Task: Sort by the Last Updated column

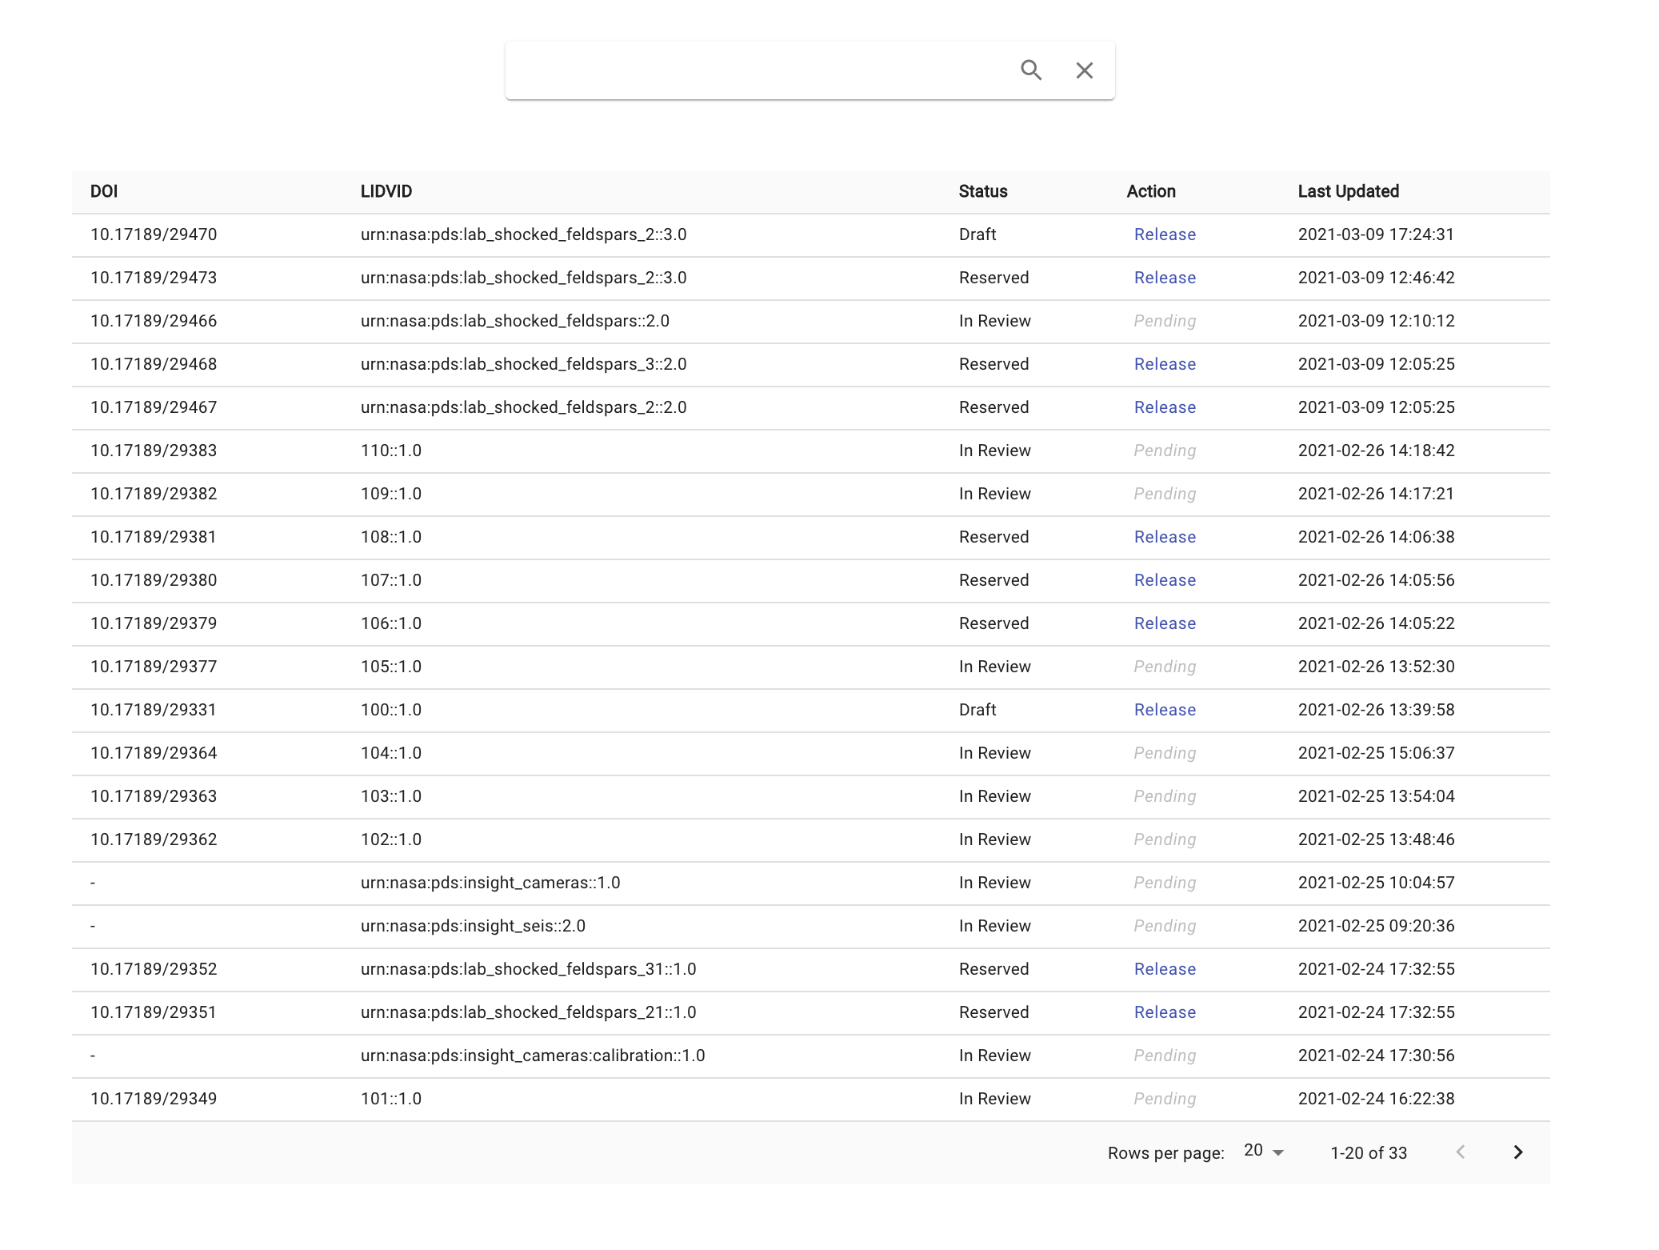Action: [x=1349, y=191]
